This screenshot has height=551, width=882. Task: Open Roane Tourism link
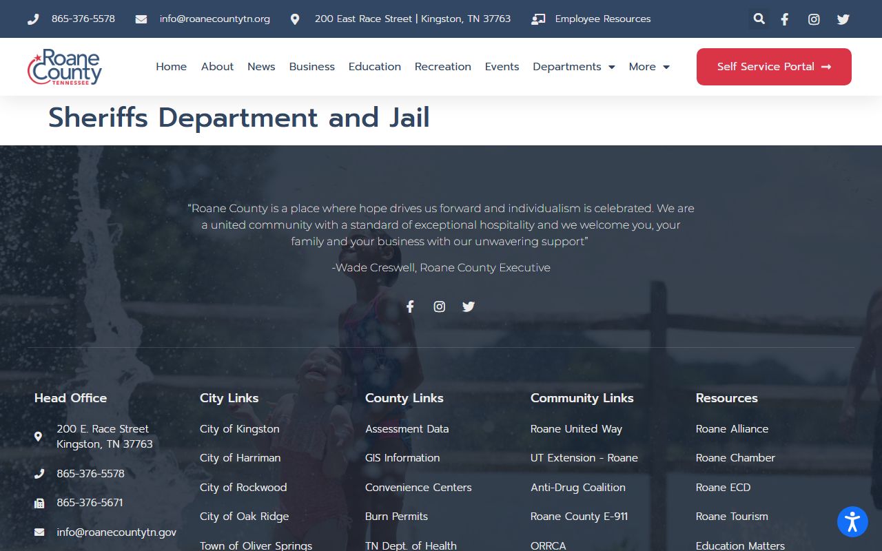click(732, 516)
